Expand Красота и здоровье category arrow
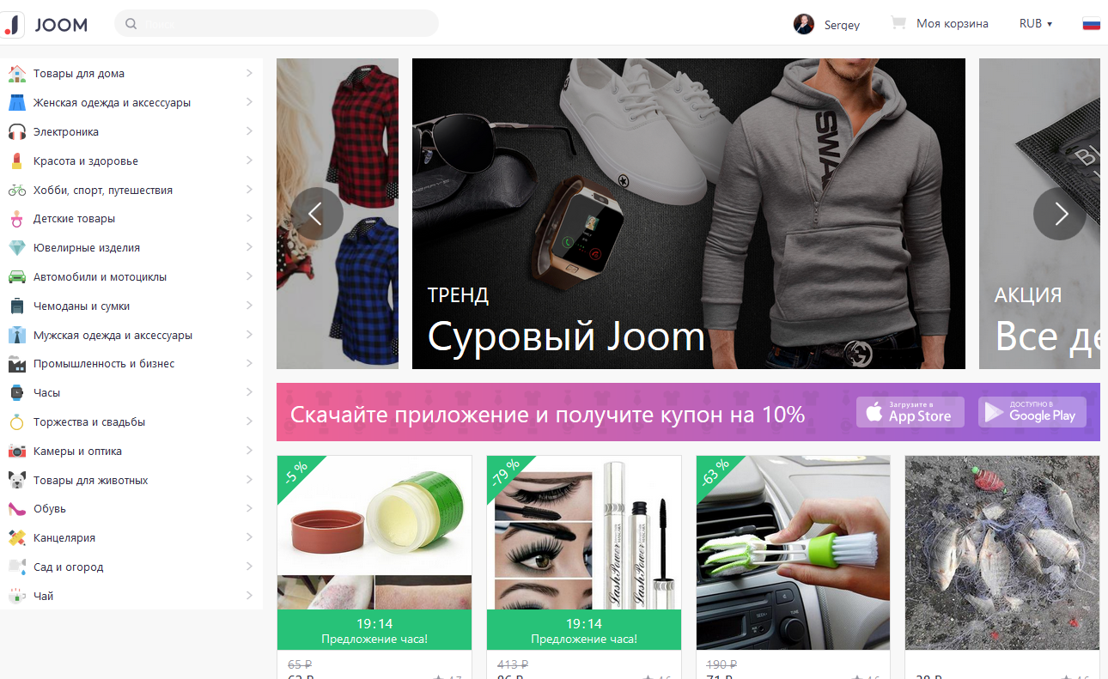This screenshot has width=1108, height=679. pyautogui.click(x=249, y=161)
